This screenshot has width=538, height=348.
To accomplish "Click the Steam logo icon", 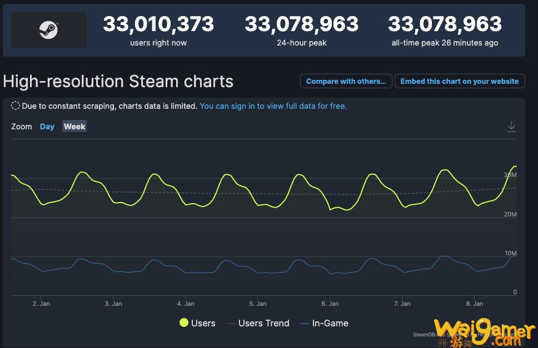I will coord(49,30).
